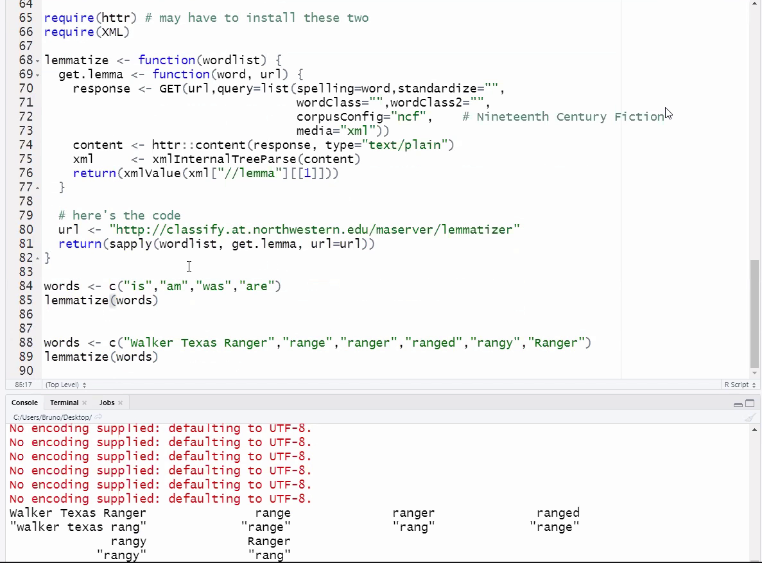Click lemmatize(words) on line 89
The height and width of the screenshot is (563, 762).
point(101,356)
